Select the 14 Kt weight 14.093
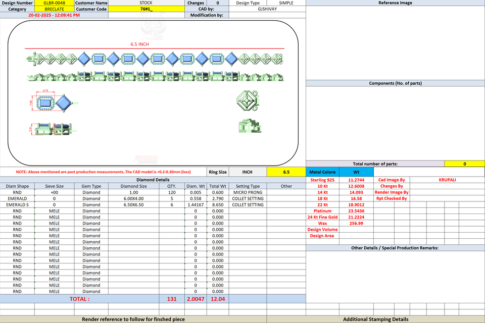Screen dimensions: 485x323 coord(356,192)
